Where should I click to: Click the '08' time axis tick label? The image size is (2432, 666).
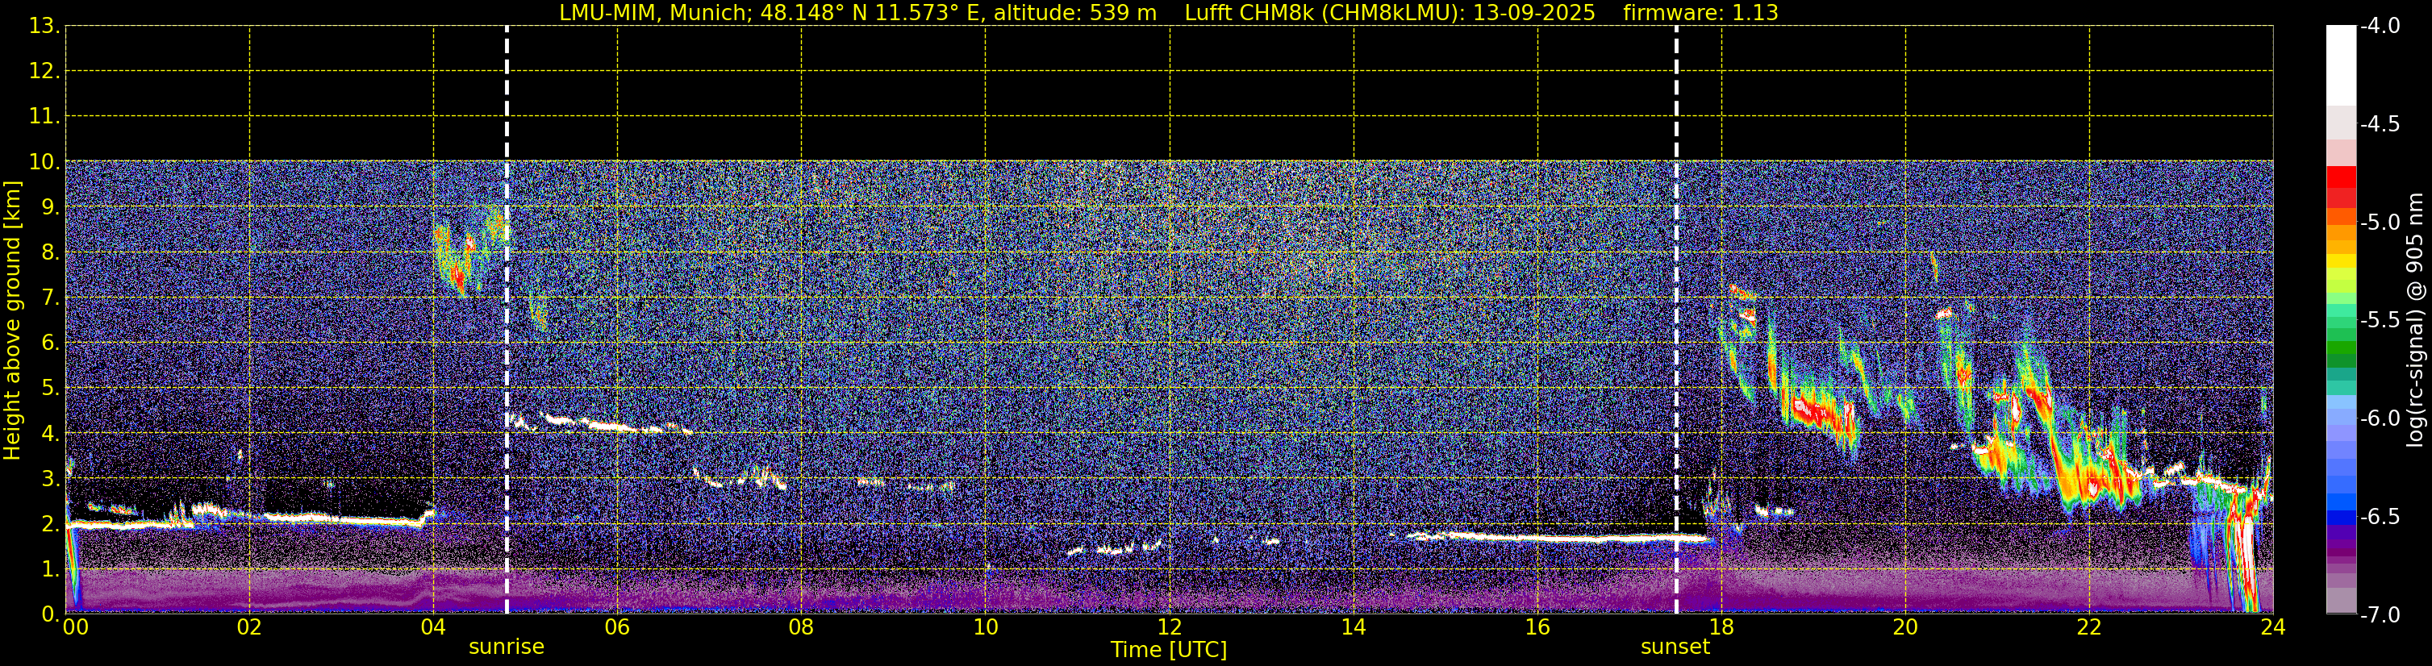click(802, 627)
